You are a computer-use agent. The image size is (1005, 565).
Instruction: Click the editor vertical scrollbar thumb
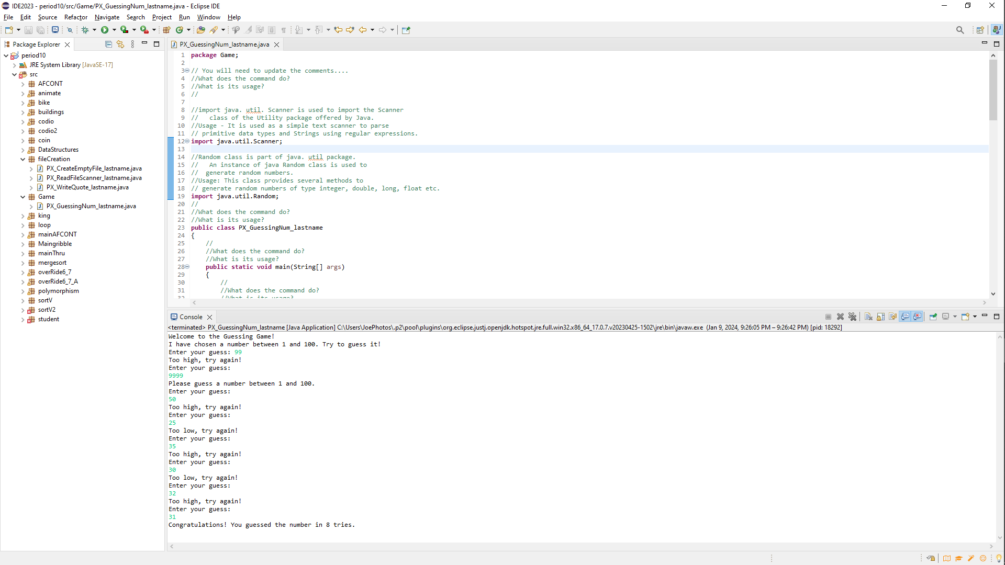(x=993, y=89)
